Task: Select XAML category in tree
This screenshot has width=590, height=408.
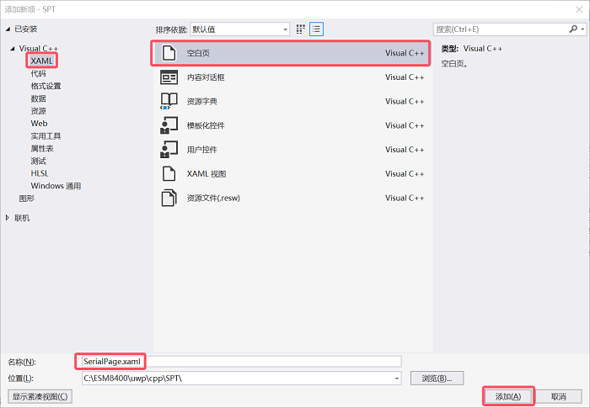Action: pyautogui.click(x=41, y=61)
